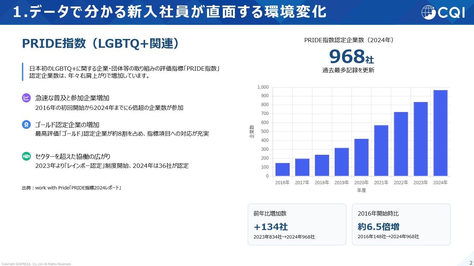Click the 企業数 y-axis label
The image size is (474, 266).
click(252, 132)
